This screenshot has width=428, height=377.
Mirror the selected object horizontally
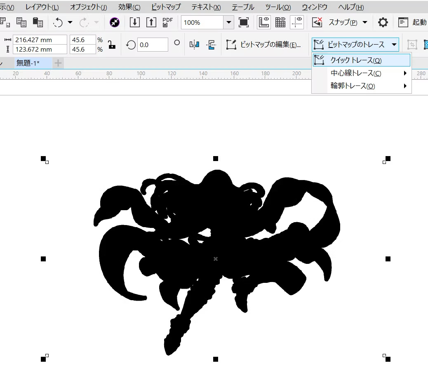pos(194,45)
